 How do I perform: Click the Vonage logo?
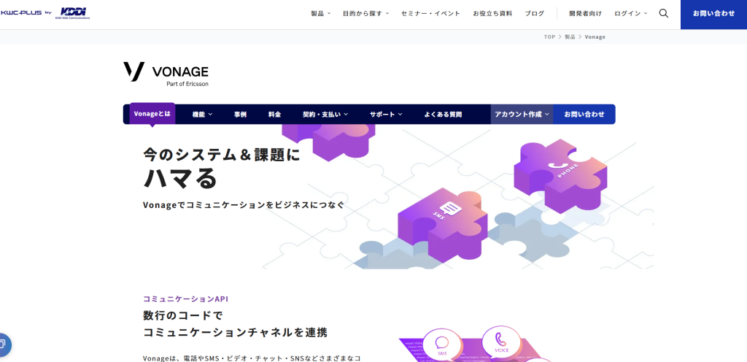point(166,74)
